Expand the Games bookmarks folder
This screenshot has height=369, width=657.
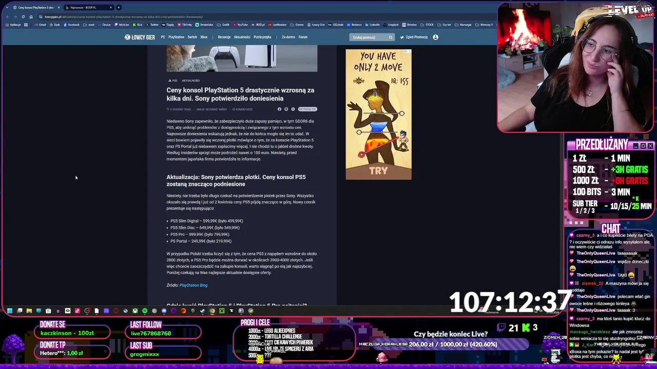point(298,25)
